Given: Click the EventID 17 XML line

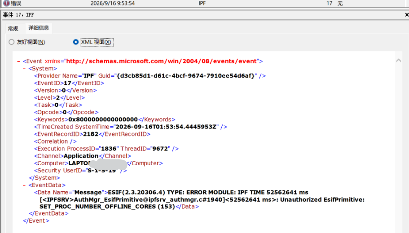Looking at the screenshot, I should pyautogui.click(x=69, y=83).
